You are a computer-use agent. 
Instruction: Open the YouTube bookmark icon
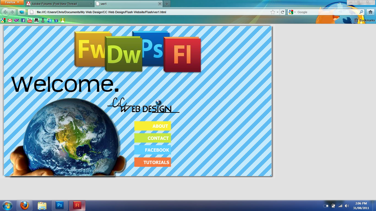tap(29, 20)
